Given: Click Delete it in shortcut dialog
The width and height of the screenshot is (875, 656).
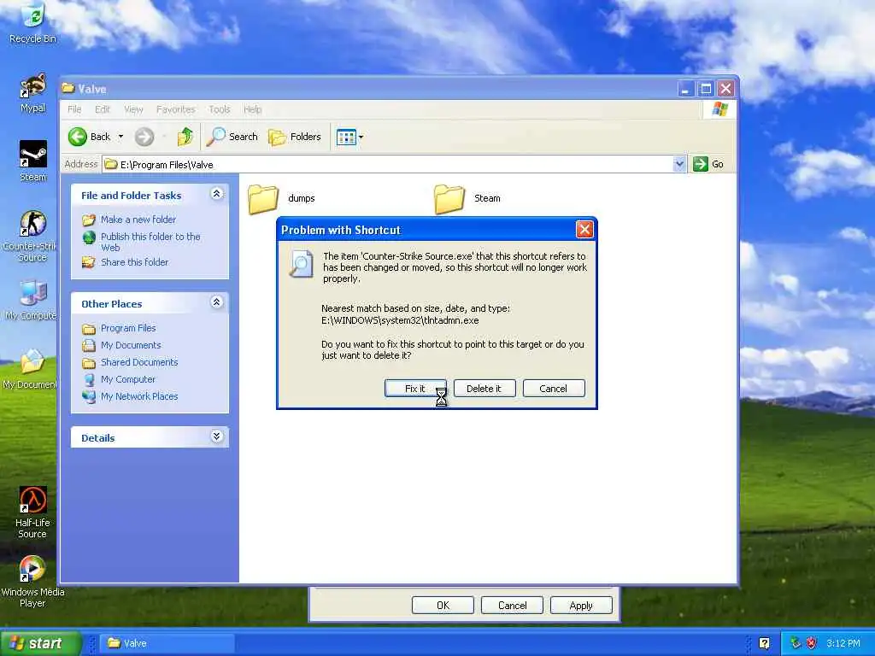Looking at the screenshot, I should point(484,389).
